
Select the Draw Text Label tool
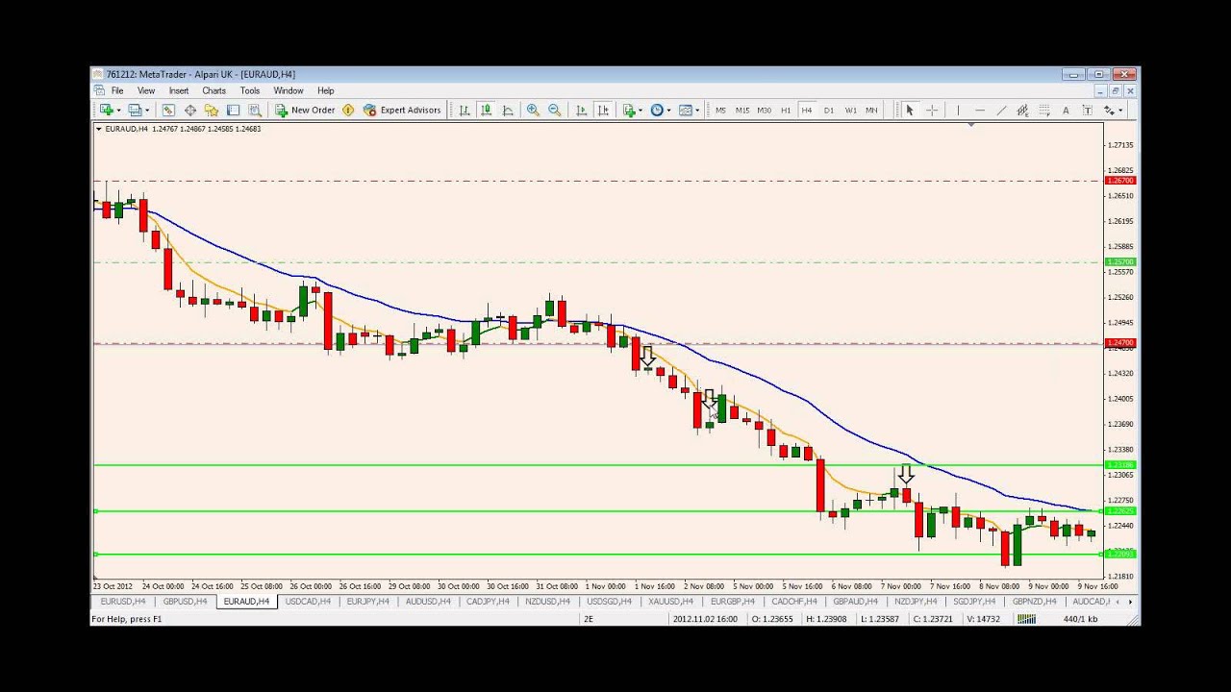(x=1087, y=111)
